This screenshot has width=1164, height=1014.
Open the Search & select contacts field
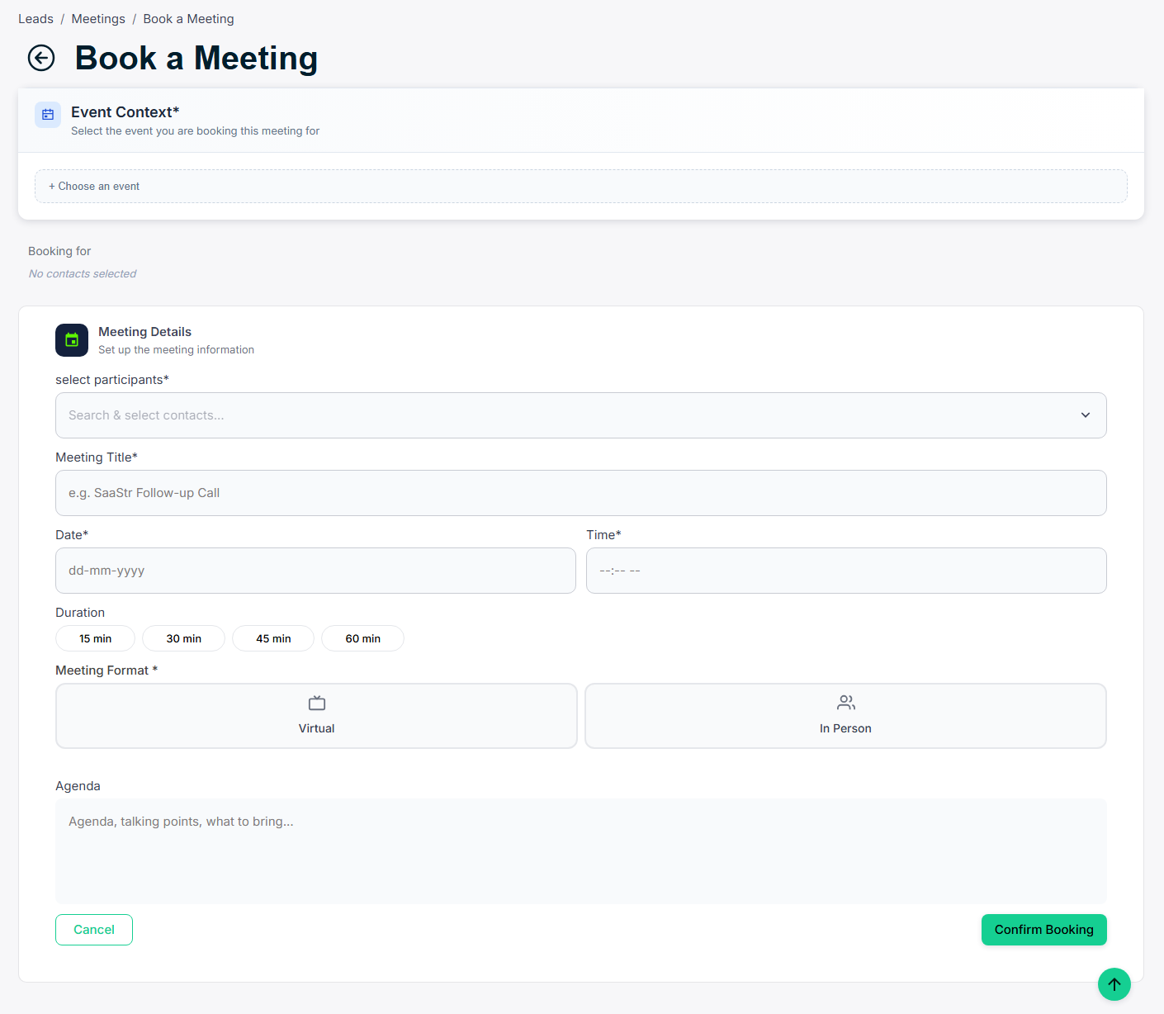[581, 415]
